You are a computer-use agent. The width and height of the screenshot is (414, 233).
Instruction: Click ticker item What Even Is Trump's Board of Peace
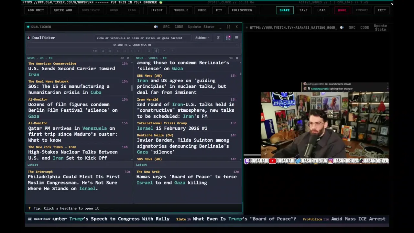(245, 219)
